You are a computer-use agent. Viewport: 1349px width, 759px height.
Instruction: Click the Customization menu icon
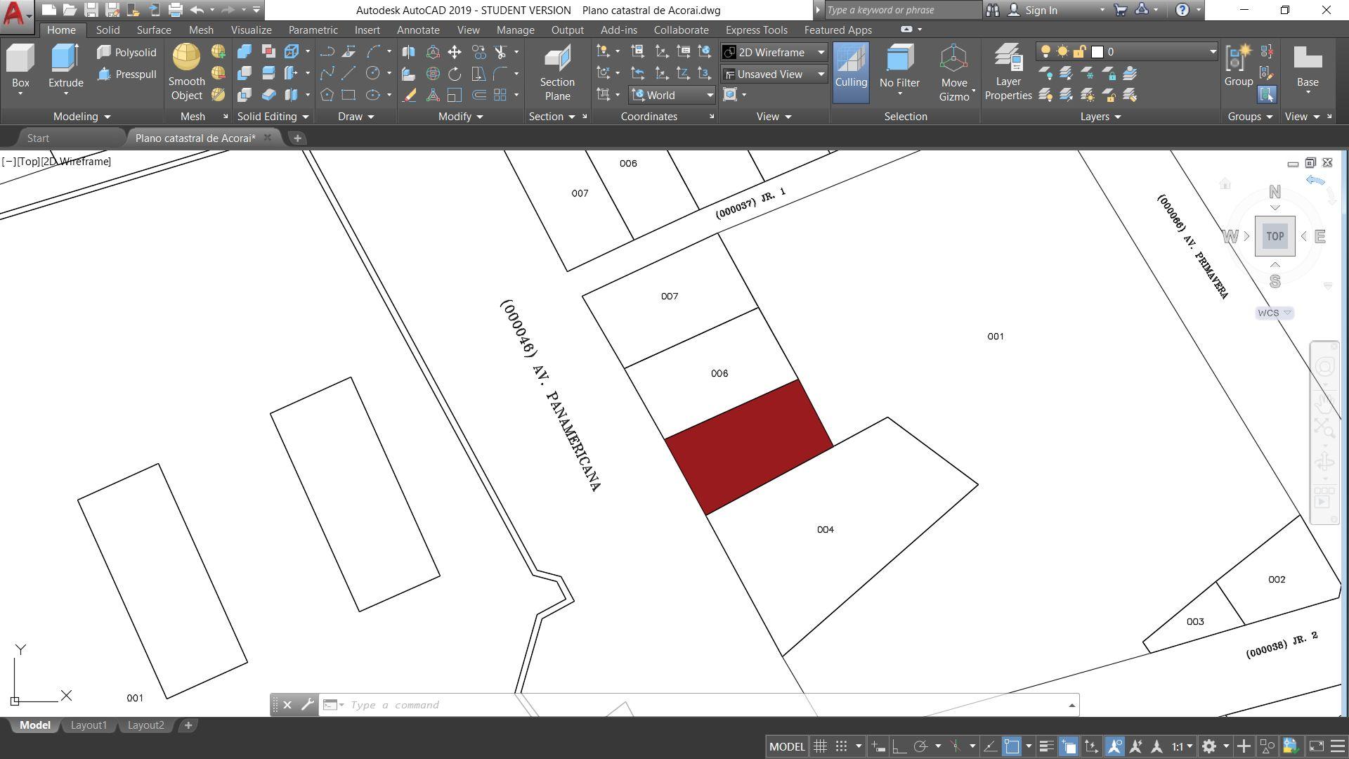pyautogui.click(x=1338, y=746)
